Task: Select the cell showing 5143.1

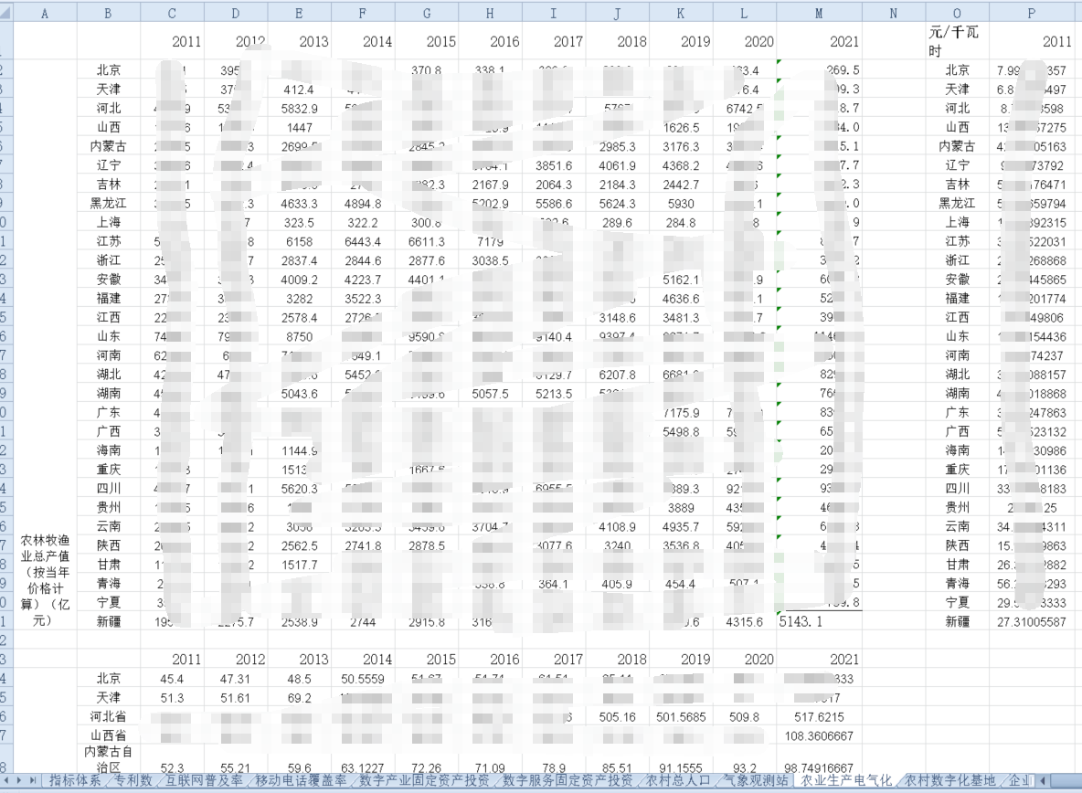Action: pos(819,621)
